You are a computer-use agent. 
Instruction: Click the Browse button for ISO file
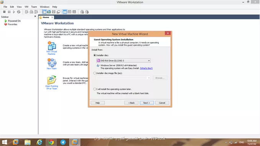160,78
